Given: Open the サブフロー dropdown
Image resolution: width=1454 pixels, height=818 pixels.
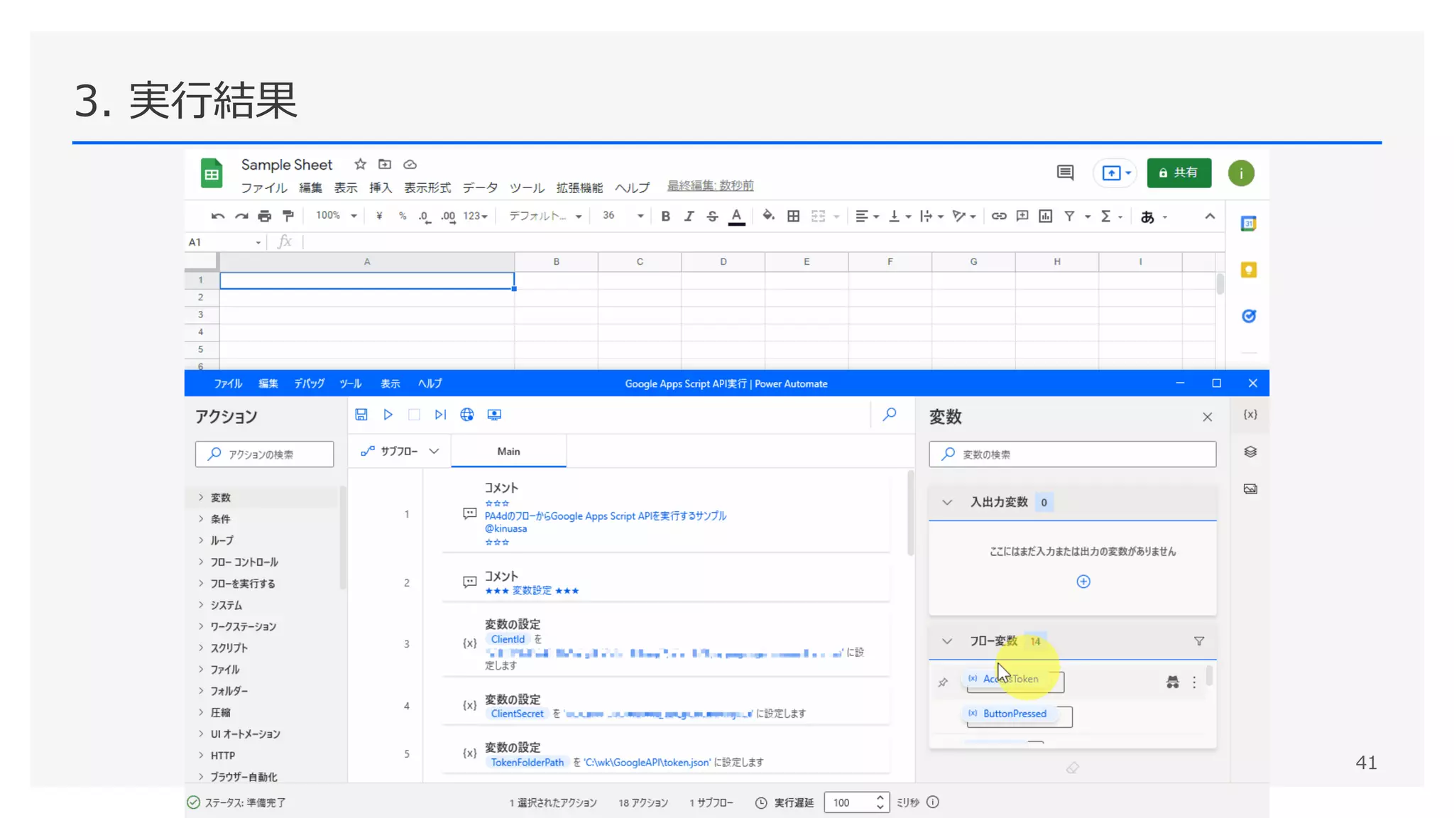Looking at the screenshot, I should point(400,452).
